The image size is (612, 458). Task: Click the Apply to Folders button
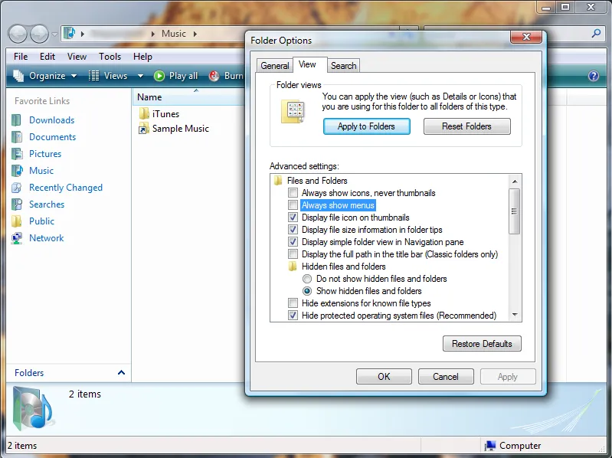[366, 126]
